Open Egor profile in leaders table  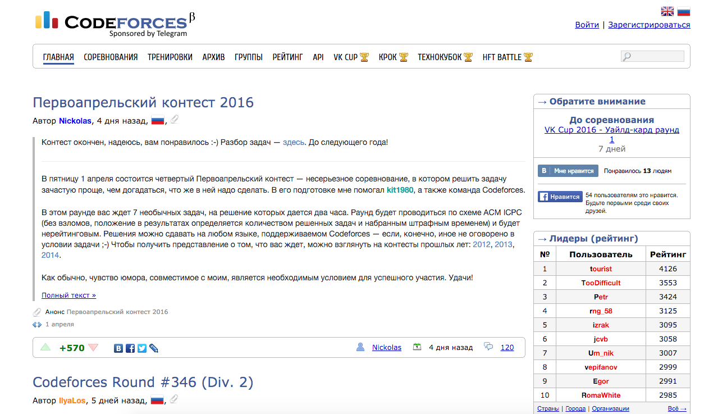601,381
